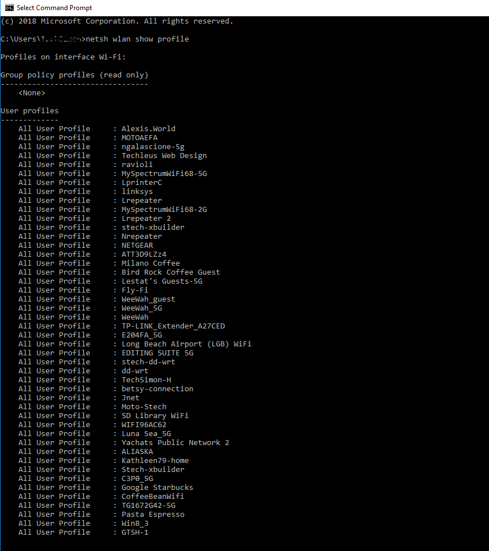The image size is (489, 551).
Task: Click the 'Profiles on interface Wi-Fi:' line
Action: point(63,57)
